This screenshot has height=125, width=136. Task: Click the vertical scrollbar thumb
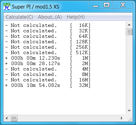pyautogui.click(x=129, y=32)
